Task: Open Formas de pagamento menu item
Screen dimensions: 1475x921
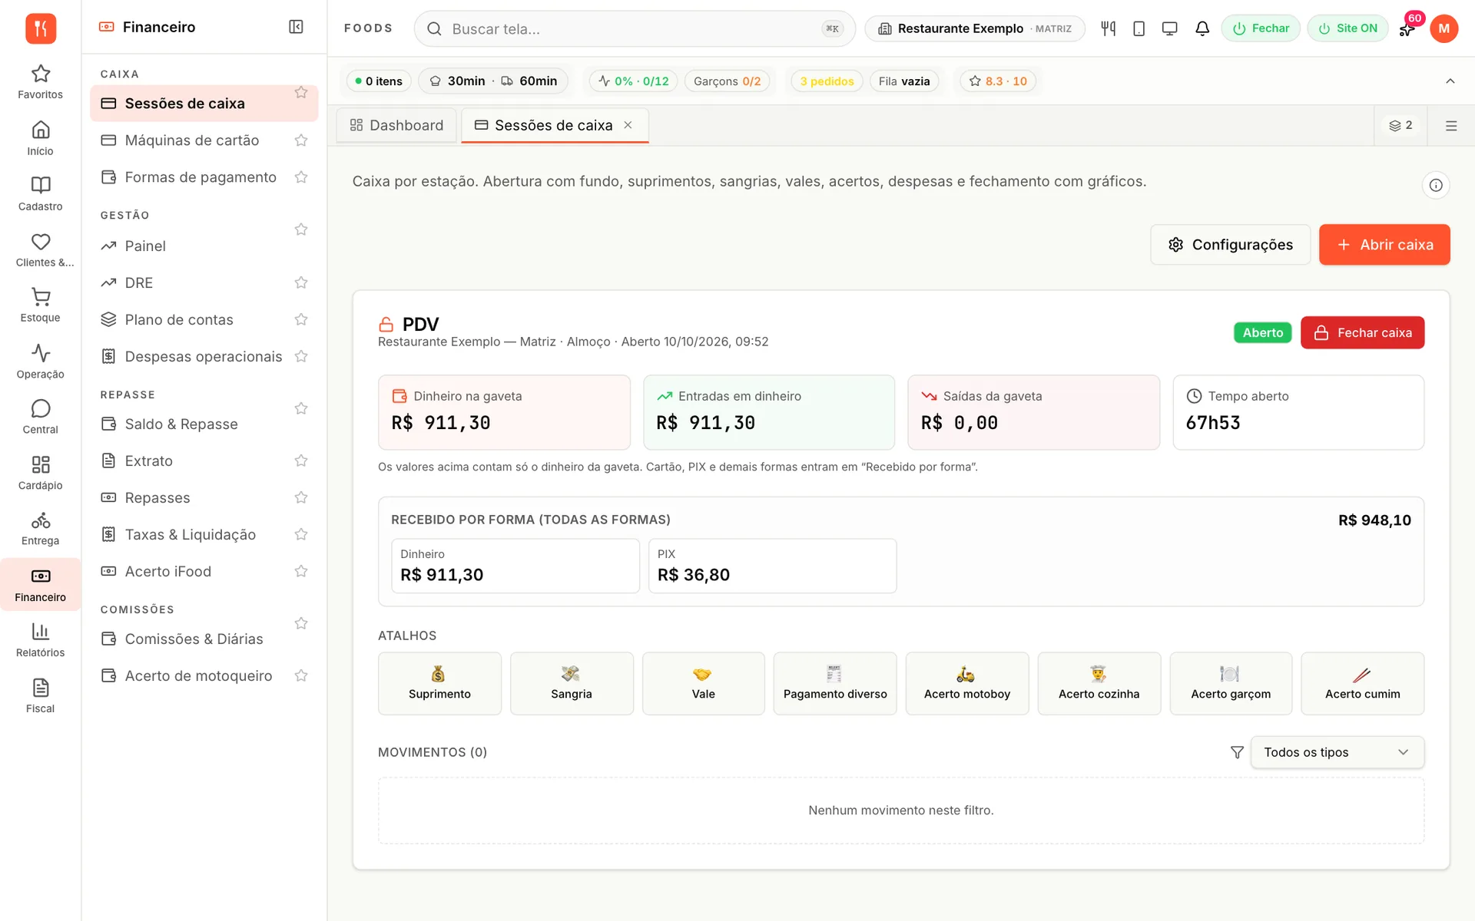Action: pyautogui.click(x=201, y=177)
